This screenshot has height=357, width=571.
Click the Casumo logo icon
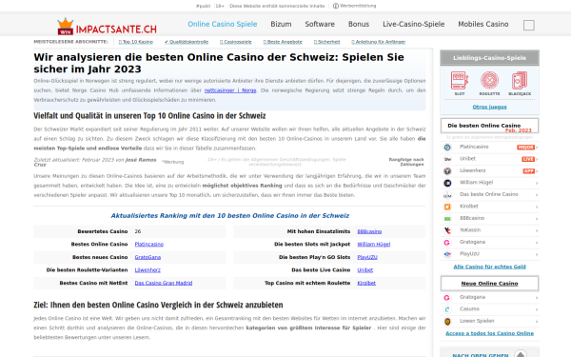click(x=447, y=309)
